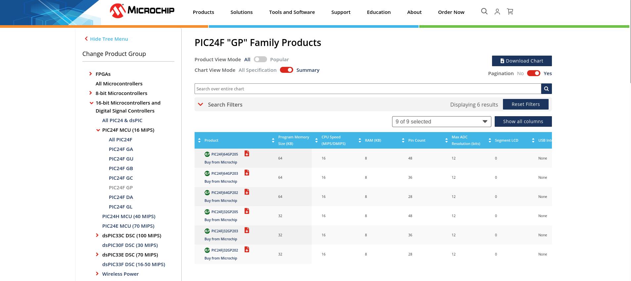Sort by Program Memory Size column arrows
This screenshot has width=631, height=281.
click(273, 140)
